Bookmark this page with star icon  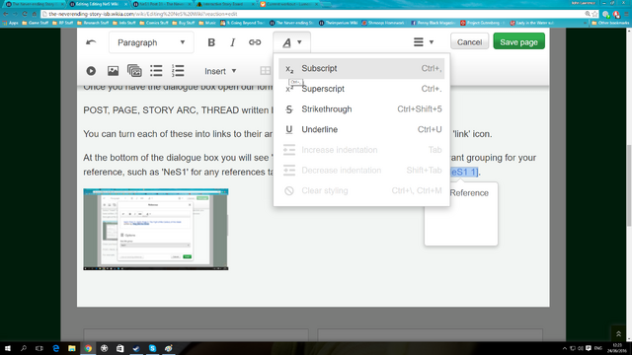(594, 14)
